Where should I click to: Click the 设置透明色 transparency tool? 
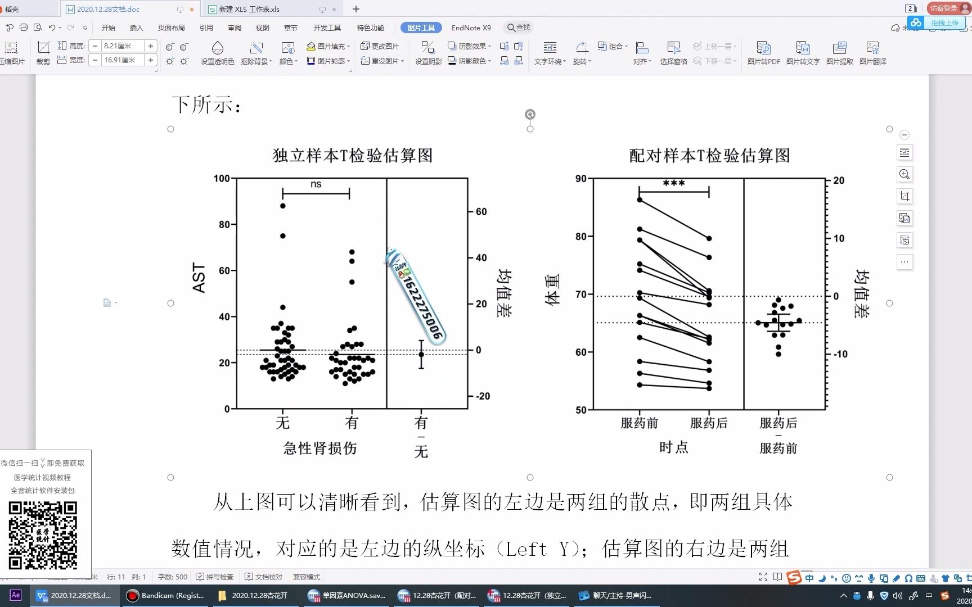(x=219, y=53)
